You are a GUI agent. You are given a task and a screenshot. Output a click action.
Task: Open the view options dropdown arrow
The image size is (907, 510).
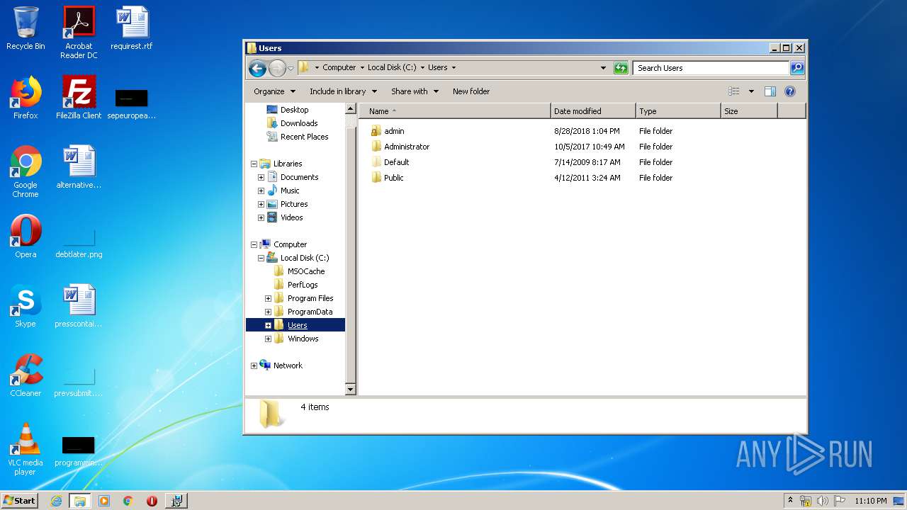[751, 91]
